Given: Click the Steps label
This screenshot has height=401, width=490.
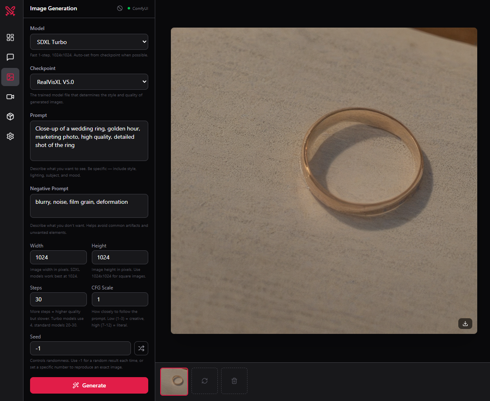Looking at the screenshot, I should (36, 287).
